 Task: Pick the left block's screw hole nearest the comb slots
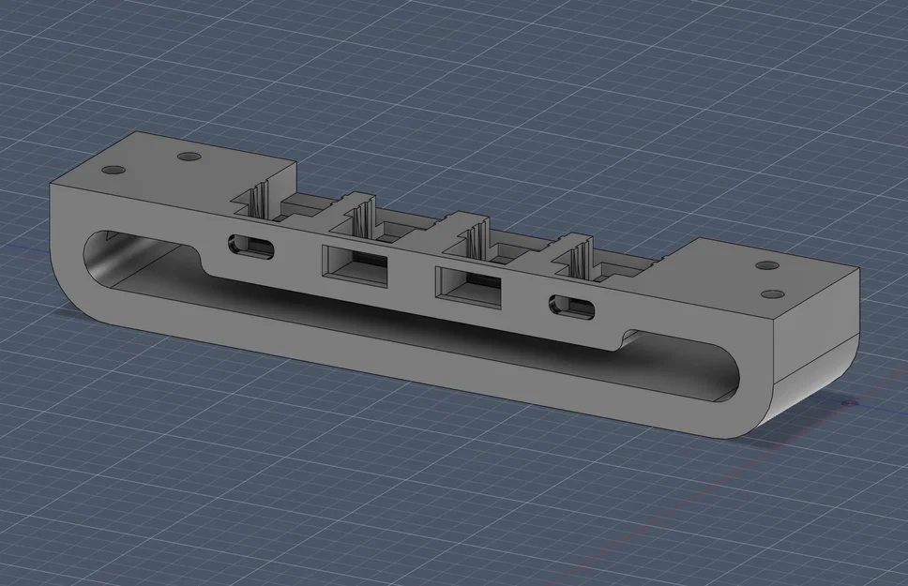click(189, 157)
